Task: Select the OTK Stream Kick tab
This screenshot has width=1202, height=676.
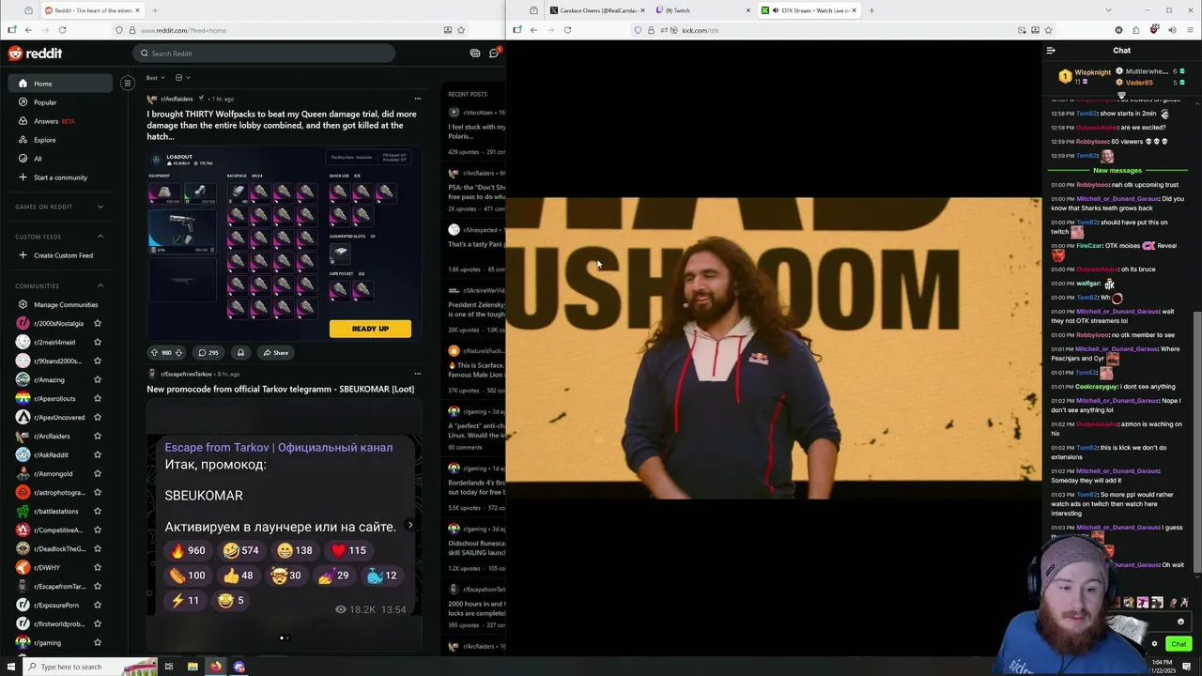Action: click(809, 10)
